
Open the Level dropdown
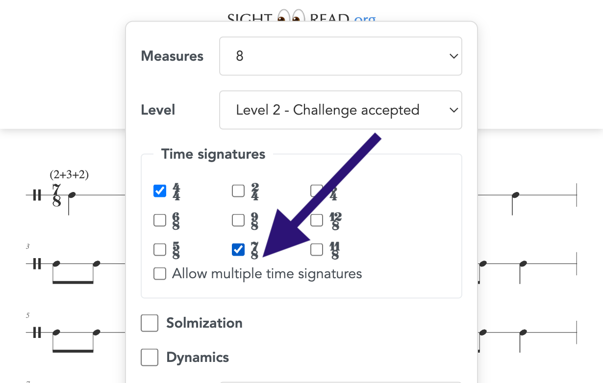(x=340, y=110)
